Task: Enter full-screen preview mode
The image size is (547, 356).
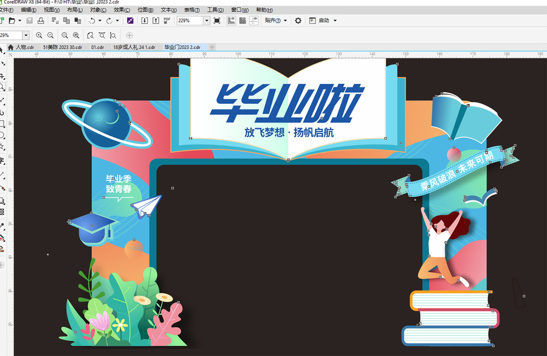Action: point(217,21)
